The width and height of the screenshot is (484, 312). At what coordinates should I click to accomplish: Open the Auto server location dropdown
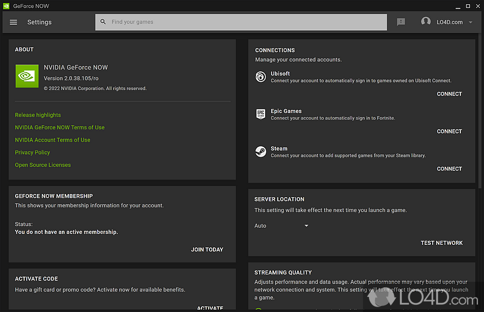tap(281, 226)
